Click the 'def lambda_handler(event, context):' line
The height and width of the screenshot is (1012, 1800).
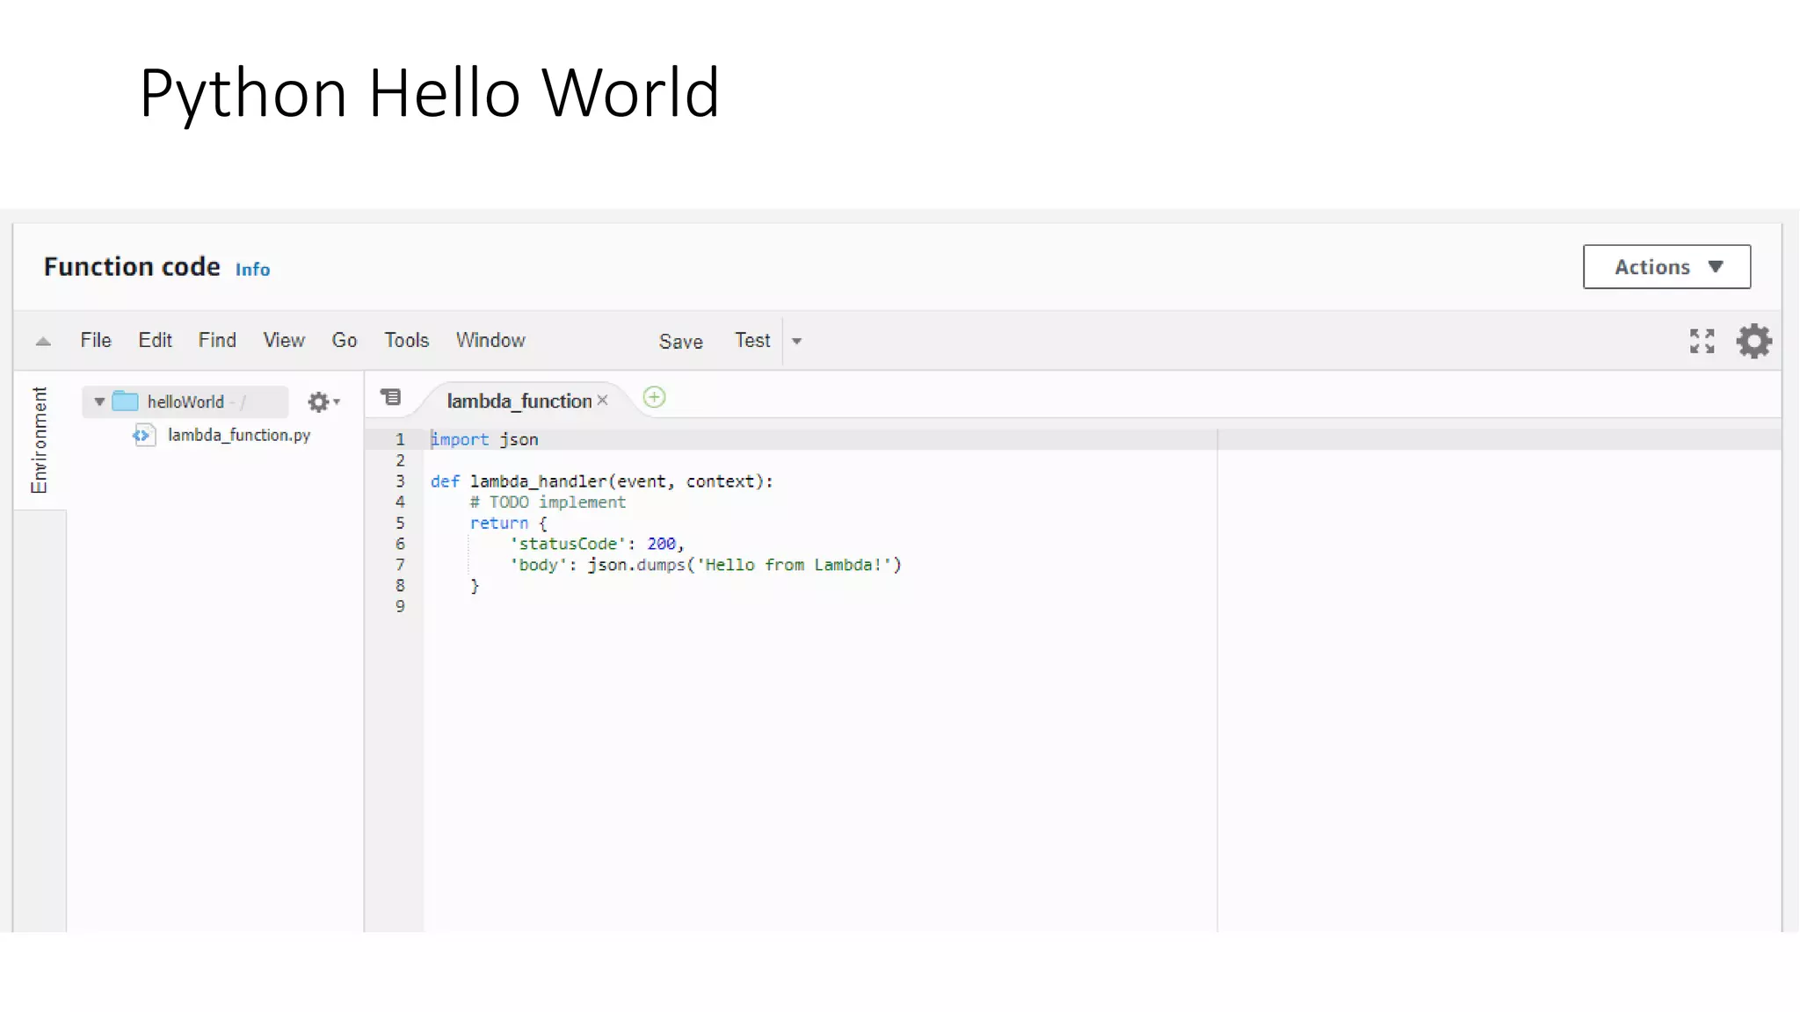click(x=601, y=481)
